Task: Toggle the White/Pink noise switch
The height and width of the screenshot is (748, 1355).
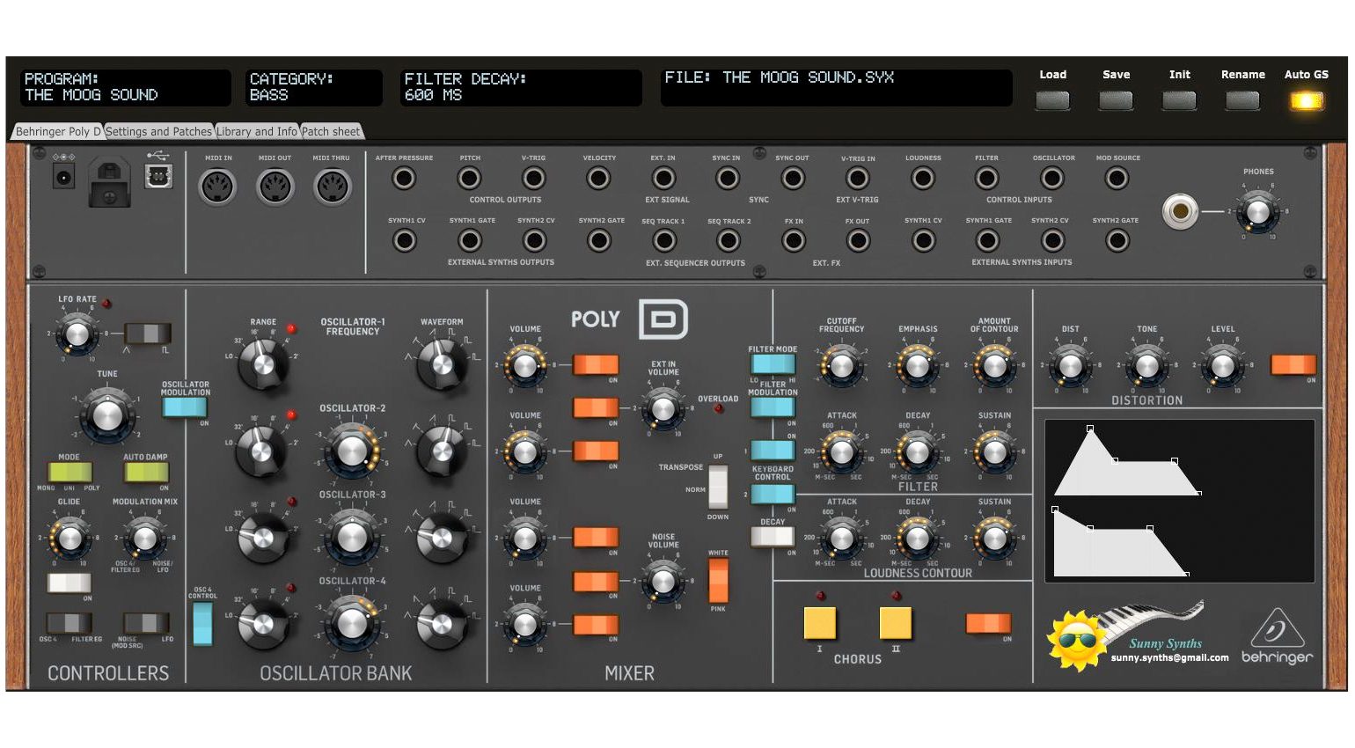Action: (718, 581)
